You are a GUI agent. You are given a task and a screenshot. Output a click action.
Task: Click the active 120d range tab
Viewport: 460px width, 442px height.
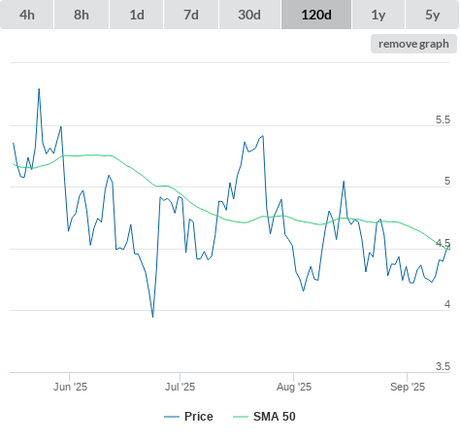pos(316,15)
